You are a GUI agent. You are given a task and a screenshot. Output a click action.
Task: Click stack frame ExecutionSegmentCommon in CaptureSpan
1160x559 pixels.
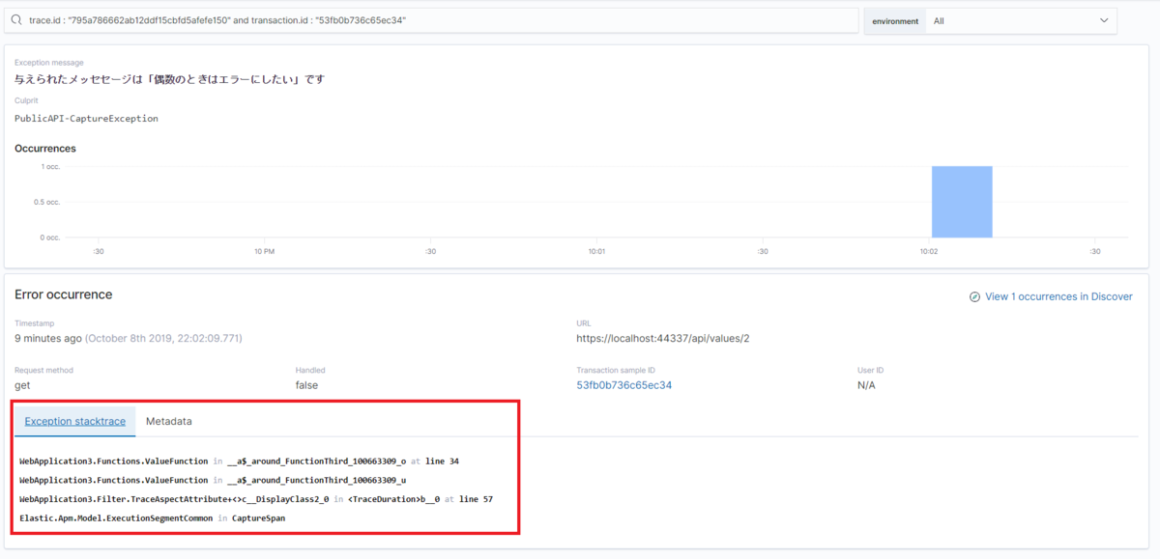pyautogui.click(x=152, y=518)
